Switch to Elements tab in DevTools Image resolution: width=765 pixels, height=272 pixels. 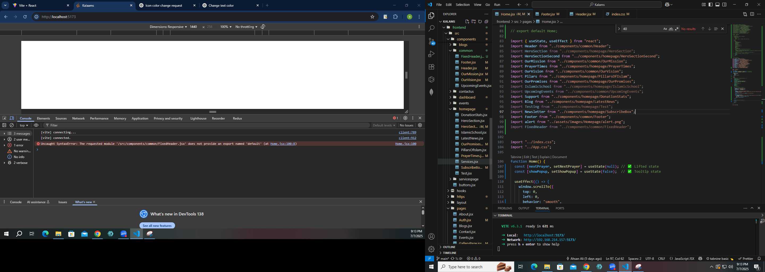(x=43, y=118)
